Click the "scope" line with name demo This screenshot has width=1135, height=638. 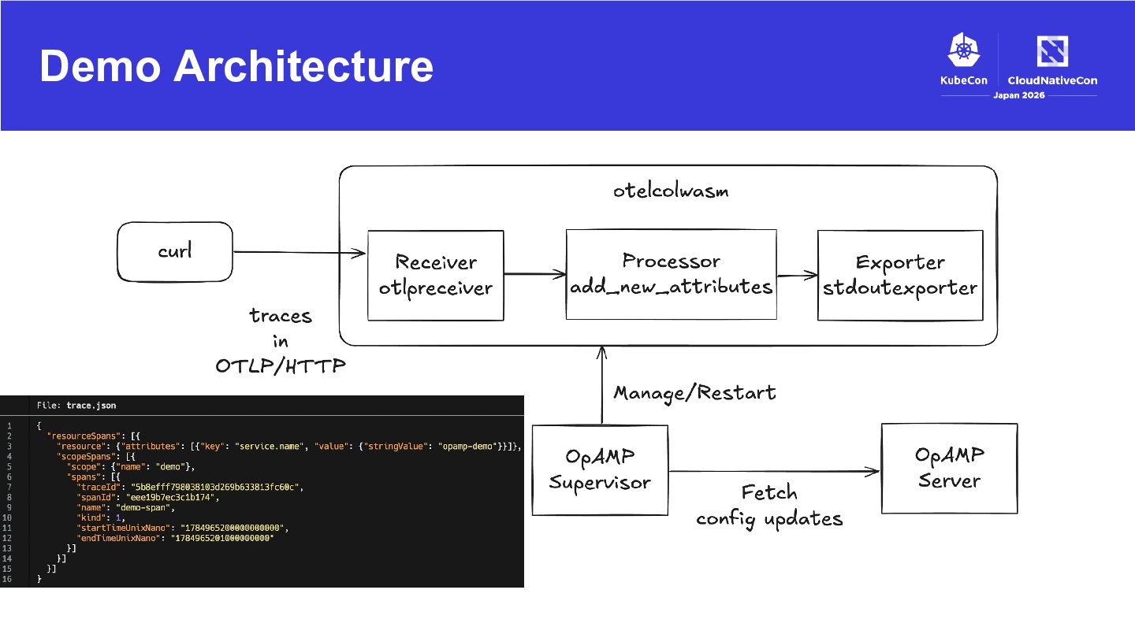coord(130,466)
